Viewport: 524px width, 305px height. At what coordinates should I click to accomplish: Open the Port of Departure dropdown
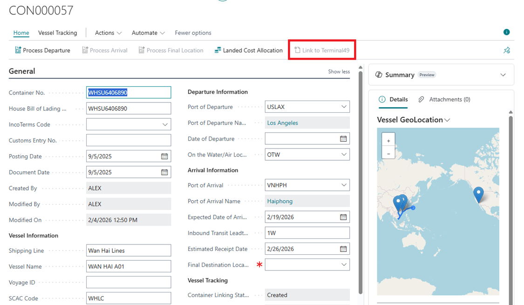point(344,107)
